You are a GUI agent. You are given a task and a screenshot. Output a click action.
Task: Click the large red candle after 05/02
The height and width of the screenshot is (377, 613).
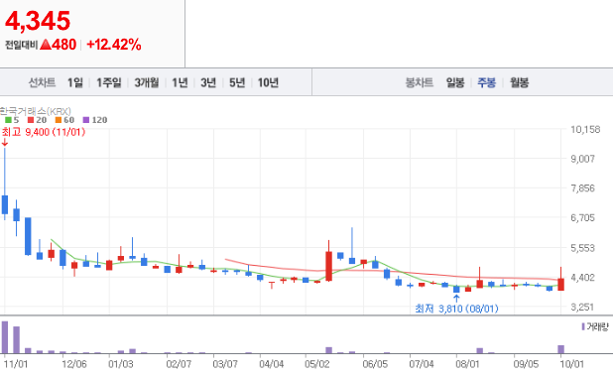(328, 266)
